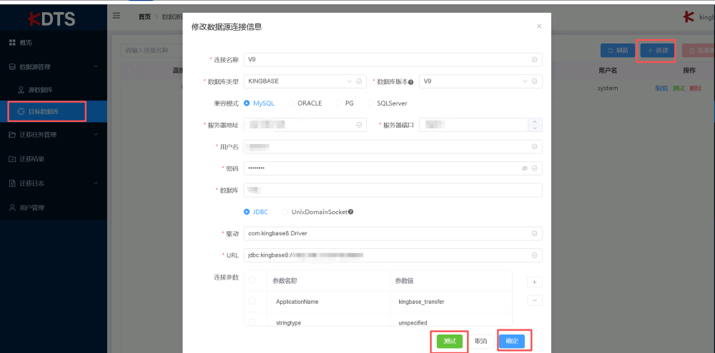Toggle the sidebar hamburger menu icon
Viewport: 715px width, 353px height.
coord(117,16)
